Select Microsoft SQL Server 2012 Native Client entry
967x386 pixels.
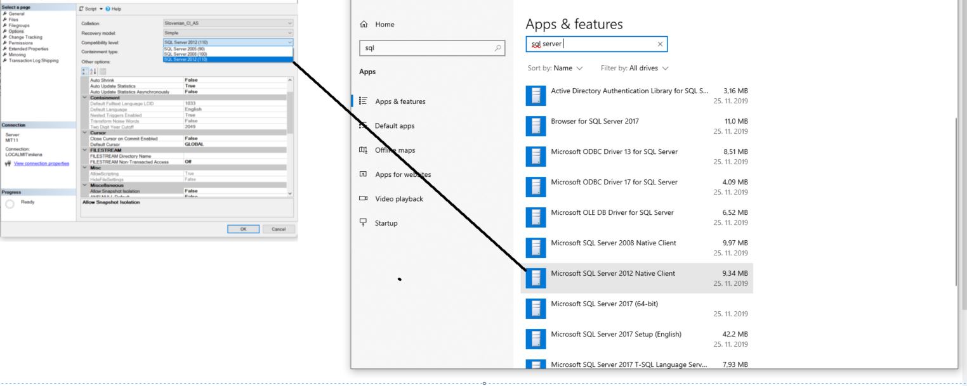coord(637,278)
